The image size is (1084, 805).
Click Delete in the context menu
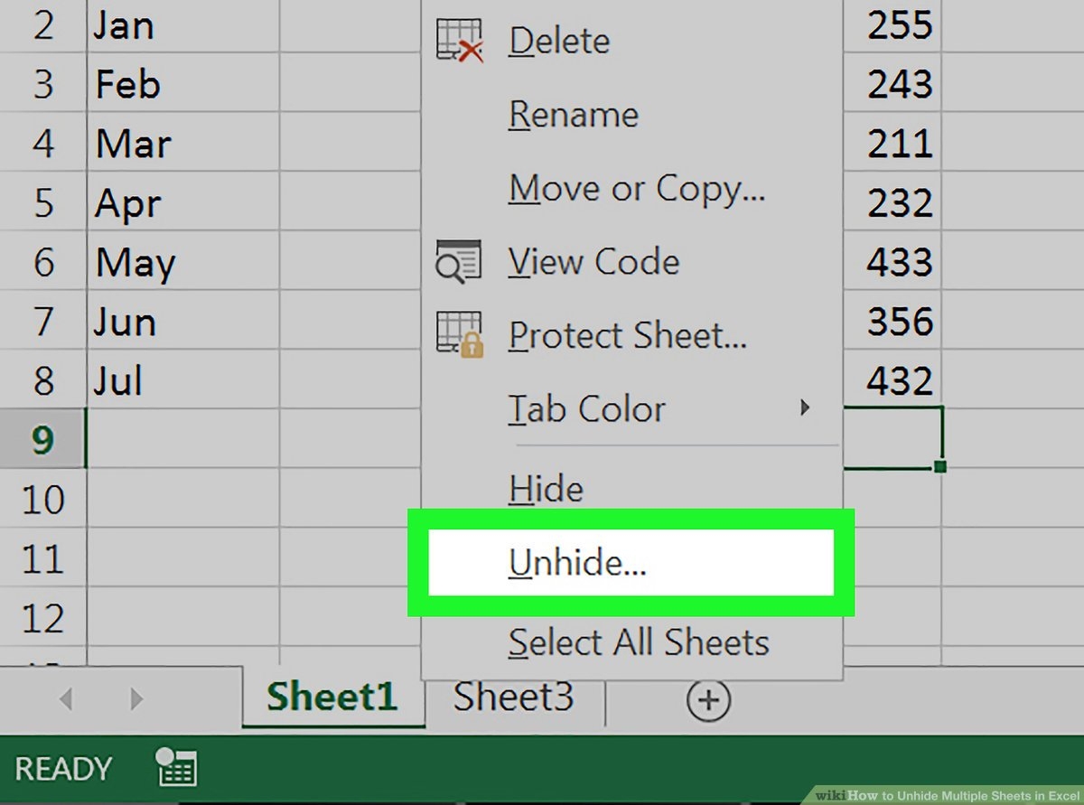click(x=558, y=40)
